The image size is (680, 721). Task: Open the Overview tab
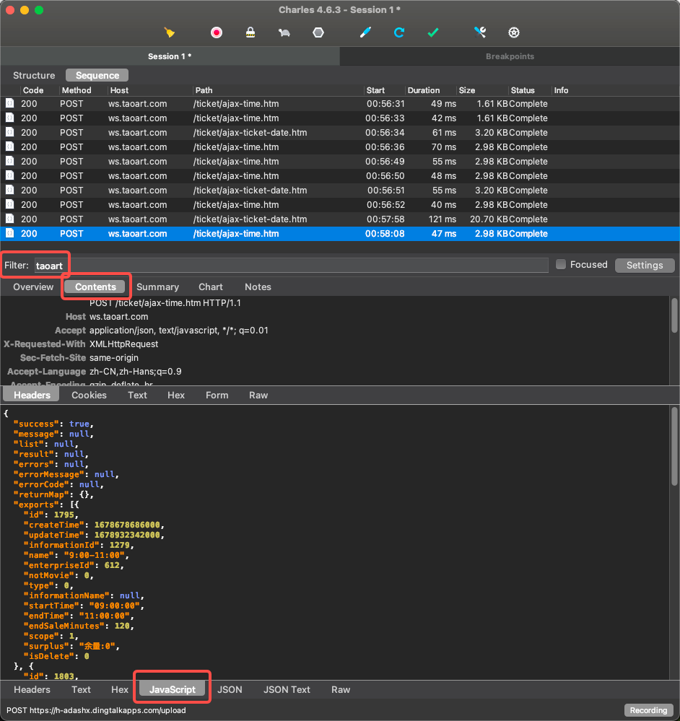(33, 287)
